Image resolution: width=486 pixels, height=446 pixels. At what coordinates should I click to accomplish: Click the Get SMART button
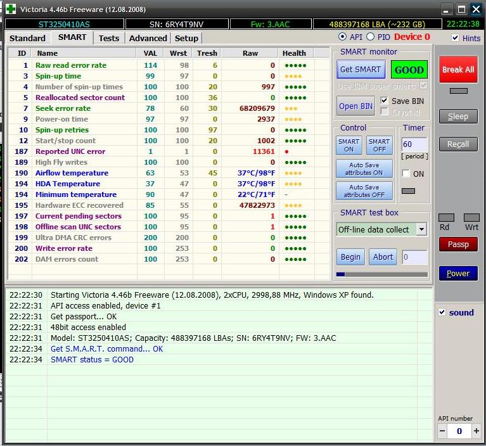361,70
